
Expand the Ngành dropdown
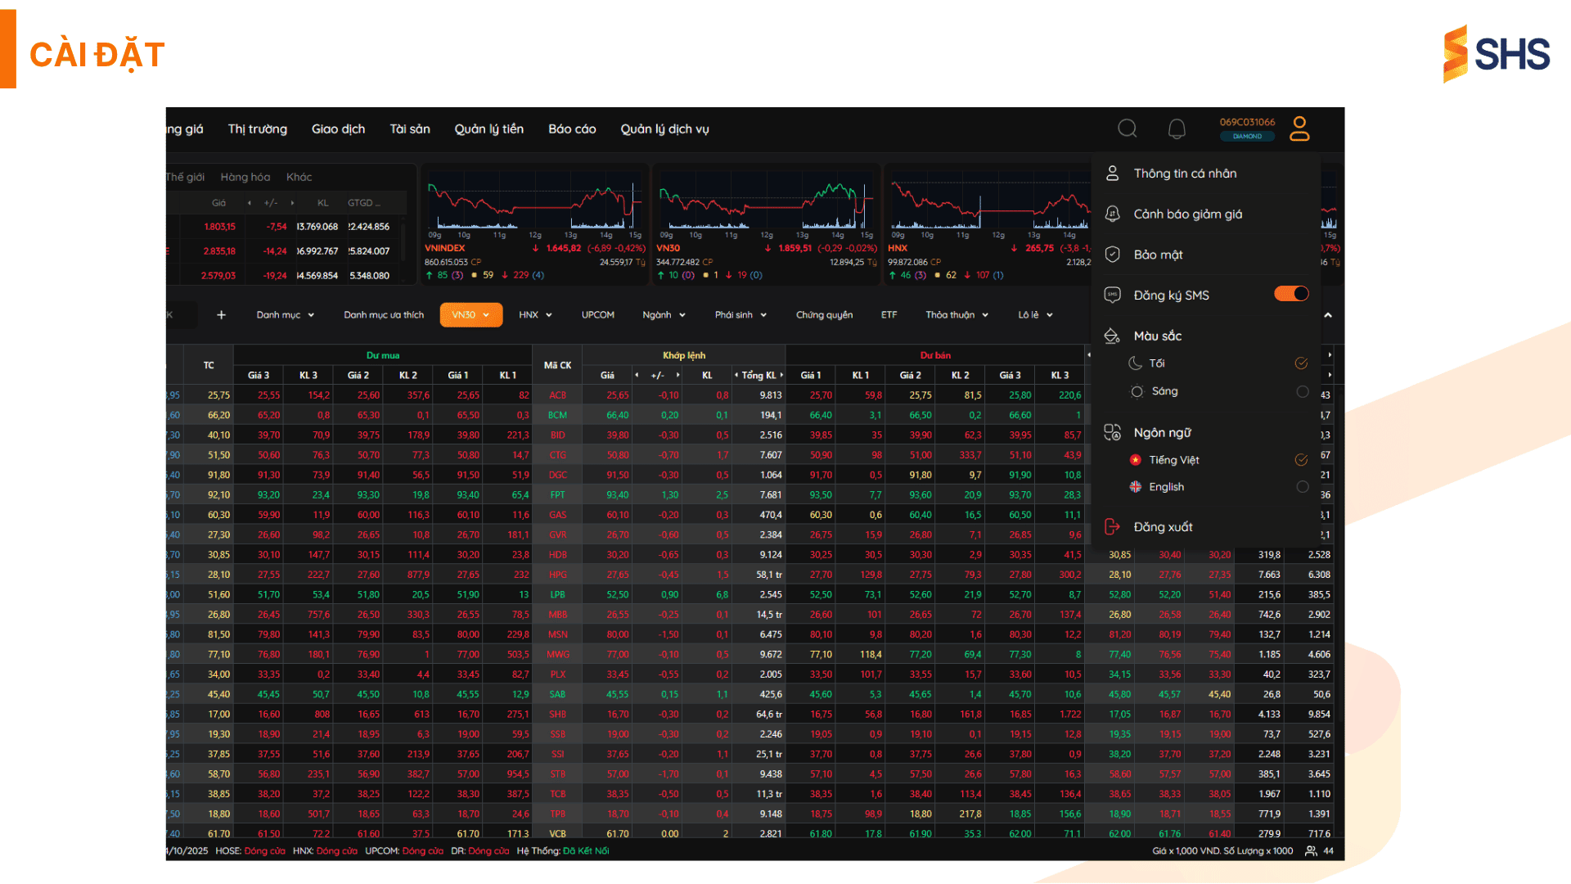pyautogui.click(x=664, y=315)
